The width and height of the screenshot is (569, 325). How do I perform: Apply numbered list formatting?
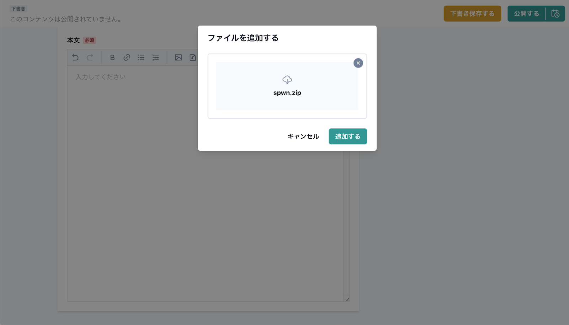coord(156,57)
